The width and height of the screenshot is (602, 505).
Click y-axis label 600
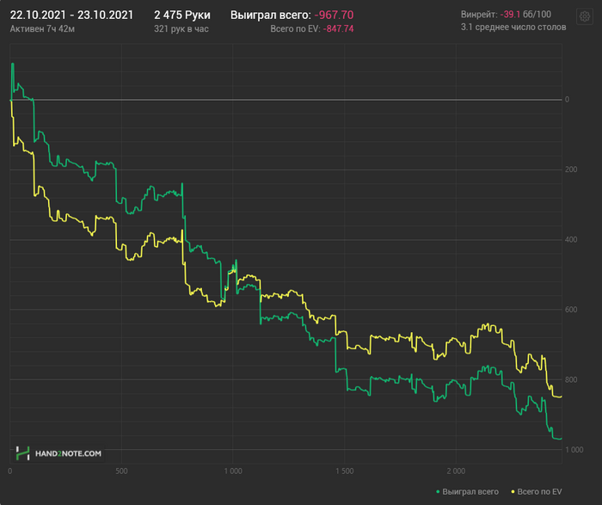point(569,310)
